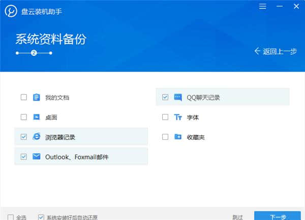Minimize the 盘云装机助手 window
The height and width of the screenshot is (220, 305).
[280, 6]
